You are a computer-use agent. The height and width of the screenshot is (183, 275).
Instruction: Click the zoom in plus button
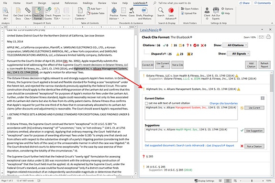(x=263, y=181)
